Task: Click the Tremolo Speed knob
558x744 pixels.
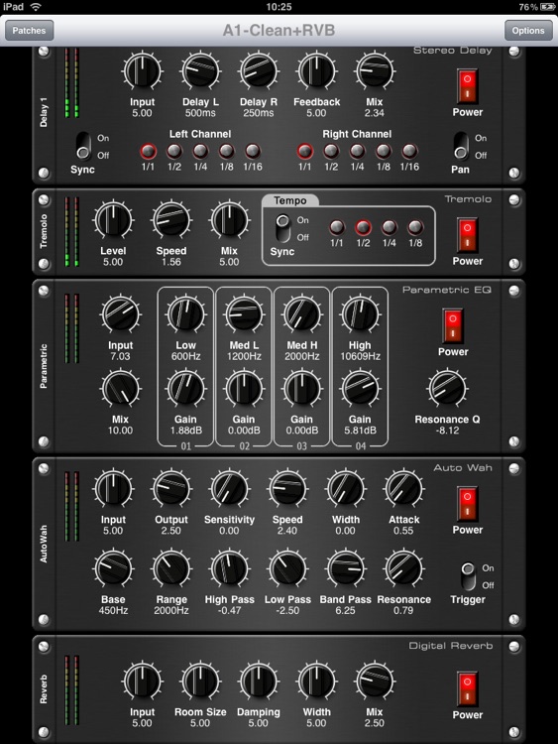Action: [171, 220]
